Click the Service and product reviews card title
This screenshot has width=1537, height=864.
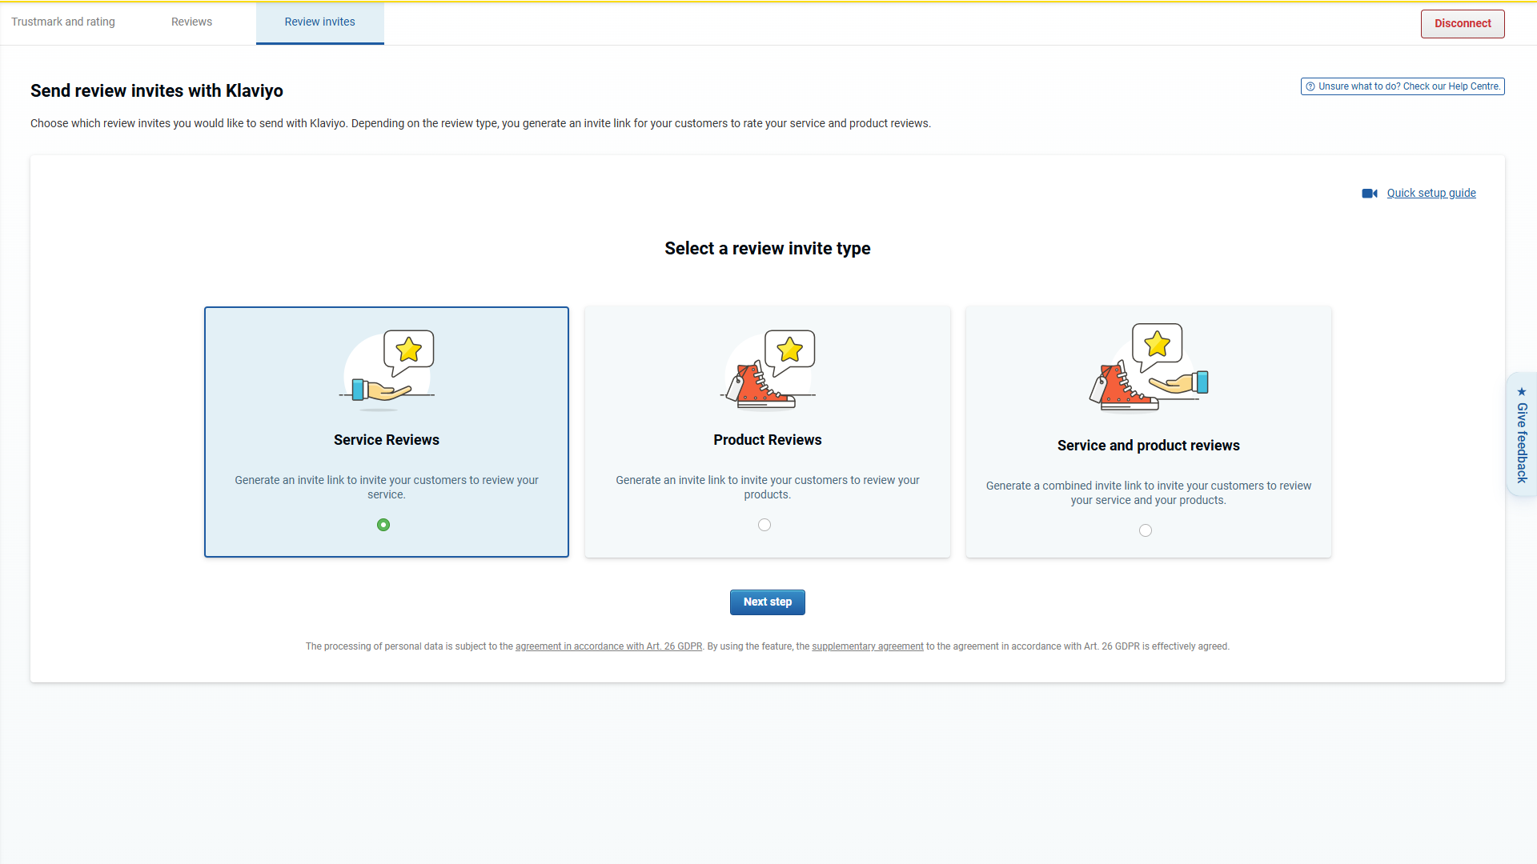[1148, 446]
